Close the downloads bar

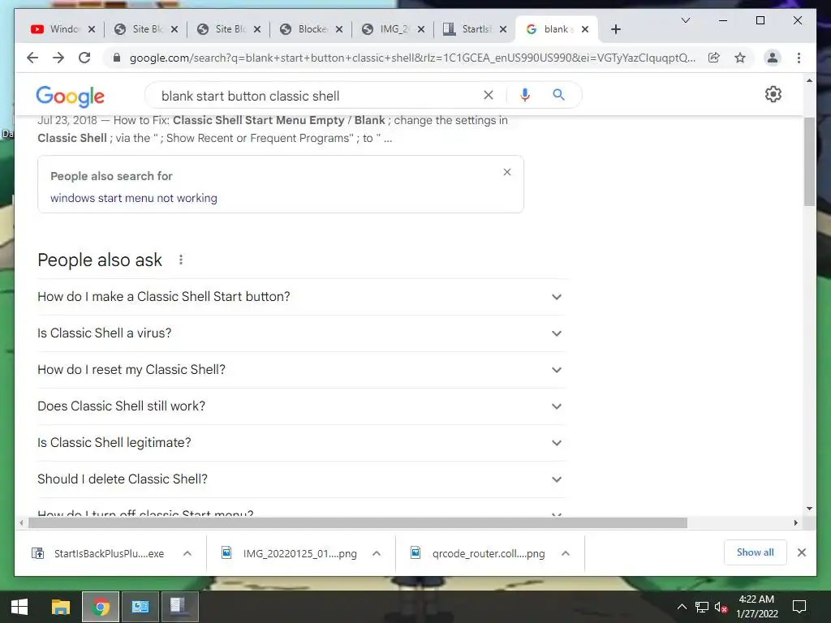[801, 552]
